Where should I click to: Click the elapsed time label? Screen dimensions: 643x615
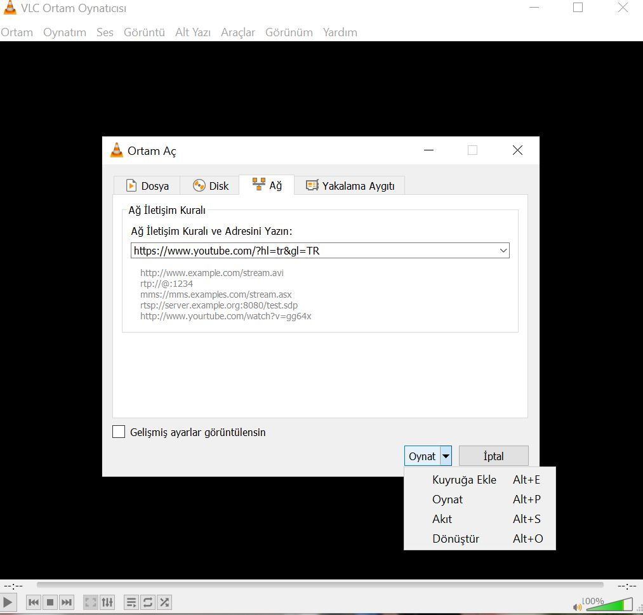coord(13,586)
